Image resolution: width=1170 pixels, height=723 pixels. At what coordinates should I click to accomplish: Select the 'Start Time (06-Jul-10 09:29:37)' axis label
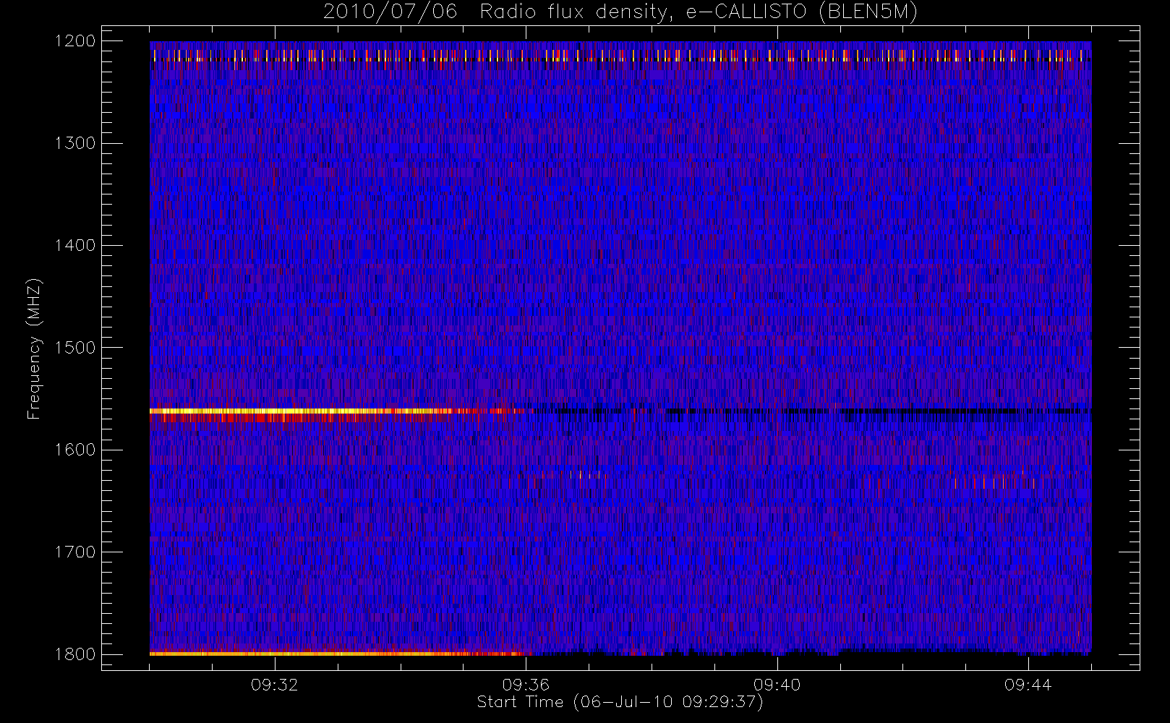[x=620, y=702]
